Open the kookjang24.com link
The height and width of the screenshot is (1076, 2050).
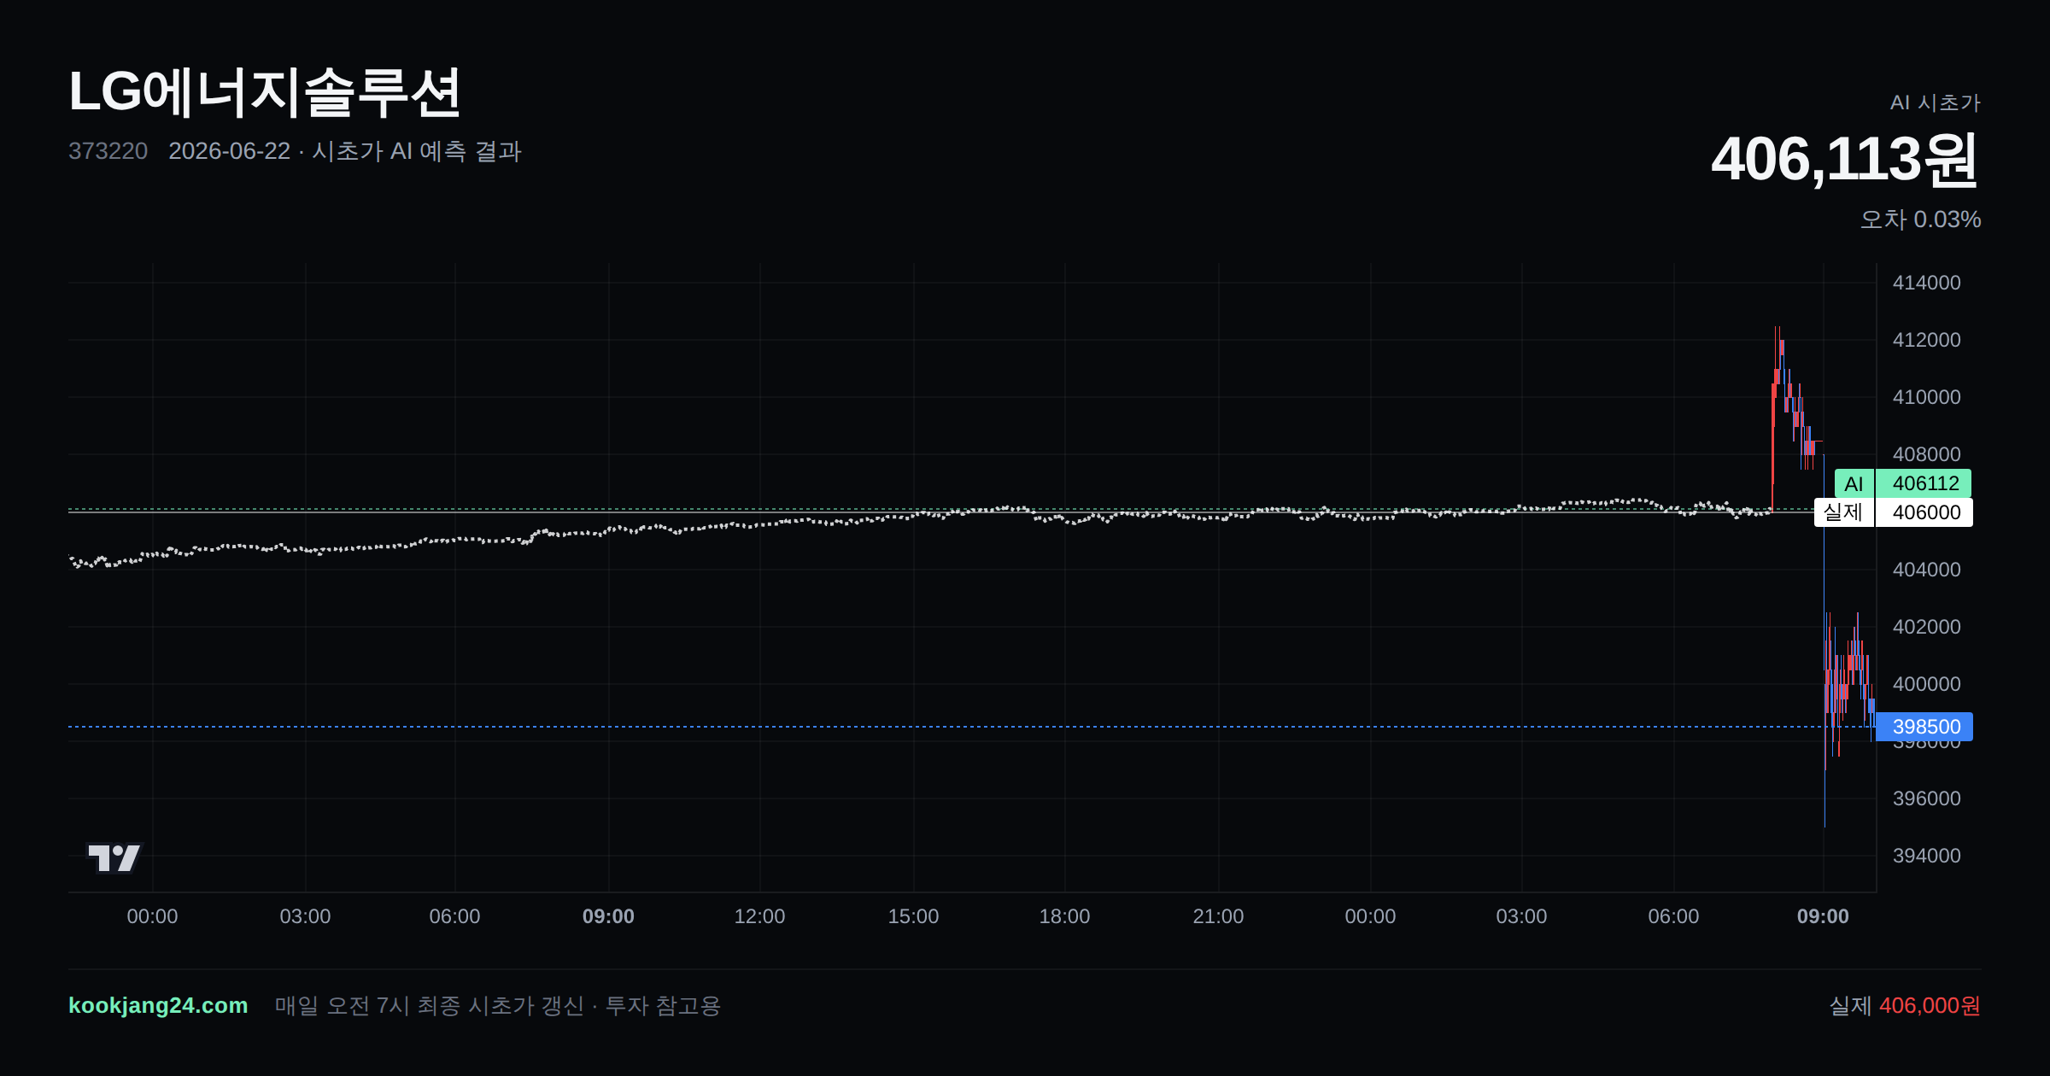[158, 1005]
